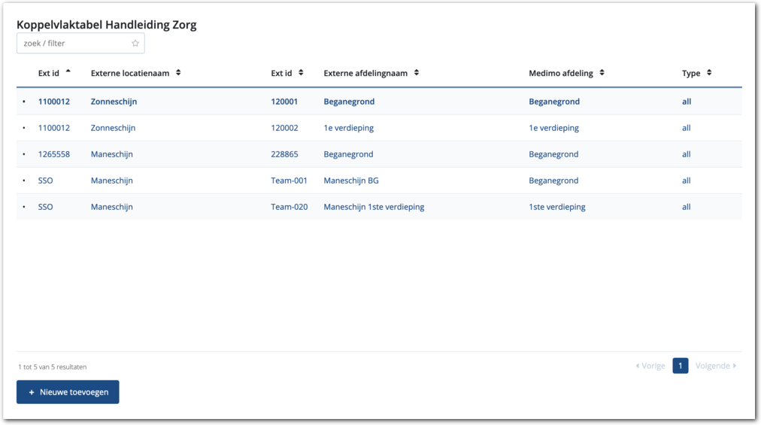The width and height of the screenshot is (761, 425).
Task: Go to page 1 in pagination
Action: (x=681, y=366)
